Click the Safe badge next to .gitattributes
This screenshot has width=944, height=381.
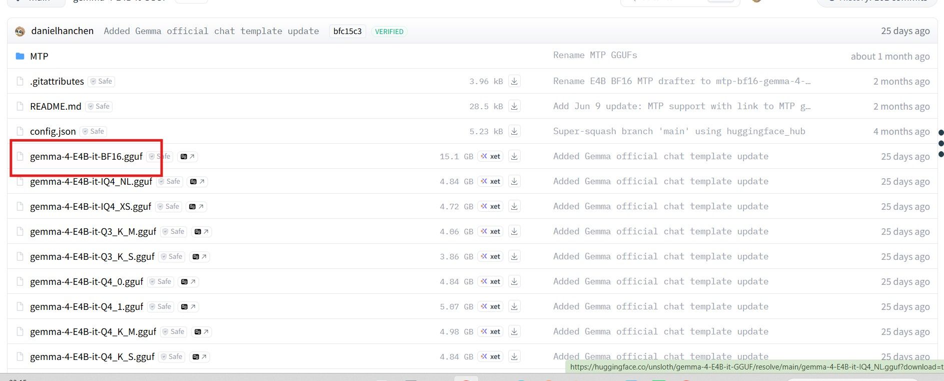coord(102,81)
